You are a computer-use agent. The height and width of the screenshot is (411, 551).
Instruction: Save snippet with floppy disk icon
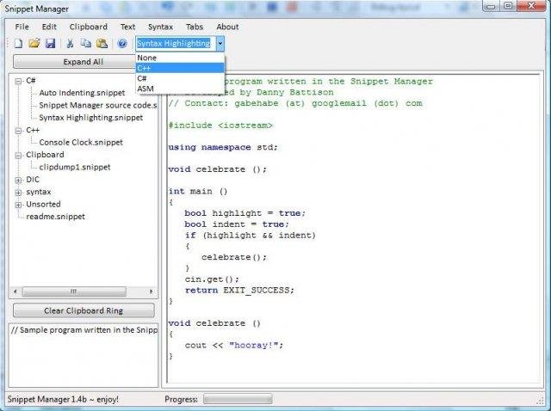pos(50,43)
